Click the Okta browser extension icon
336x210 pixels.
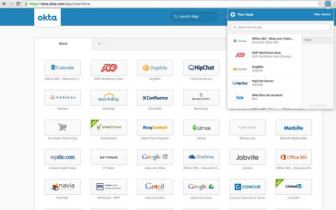328,4
